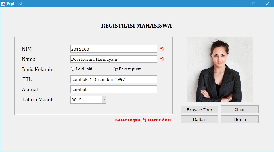Focus the Nama text field
The image size is (274, 152).
[x=114, y=59]
